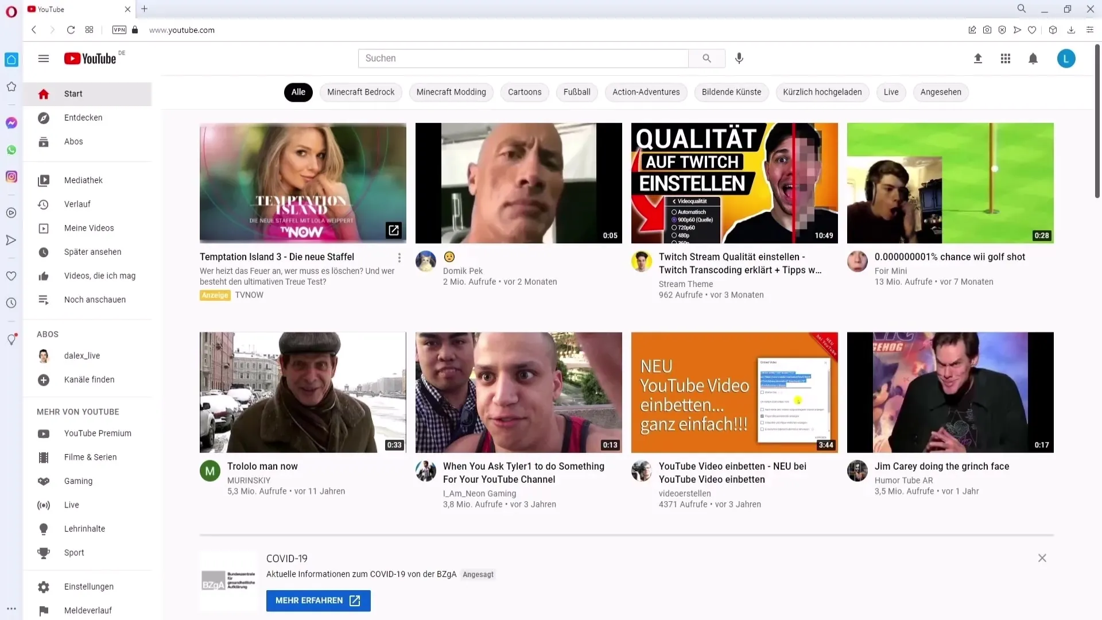Open Opera sidebar WhatsApp icon
1102x620 pixels.
pyautogui.click(x=11, y=150)
